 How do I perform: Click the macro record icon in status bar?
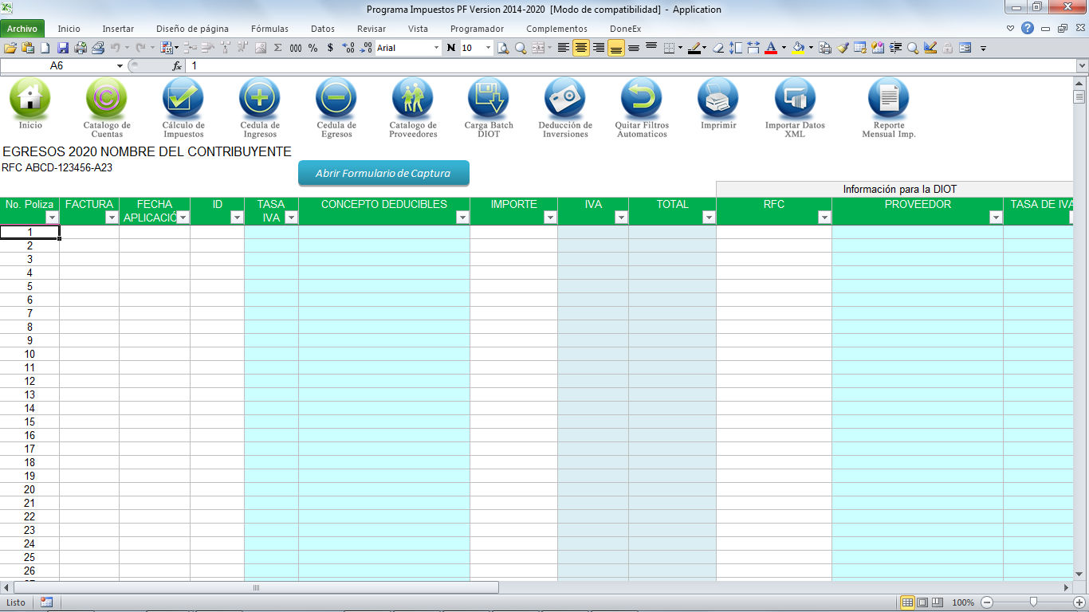(x=47, y=602)
